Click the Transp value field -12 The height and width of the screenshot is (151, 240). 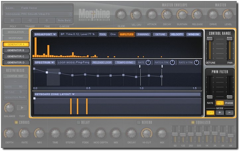(x=30, y=20)
